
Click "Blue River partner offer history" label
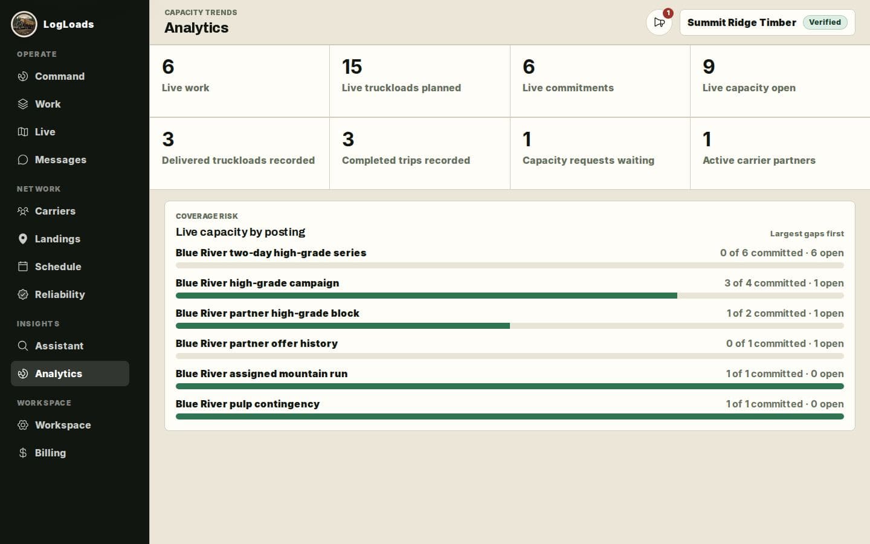pyautogui.click(x=257, y=343)
